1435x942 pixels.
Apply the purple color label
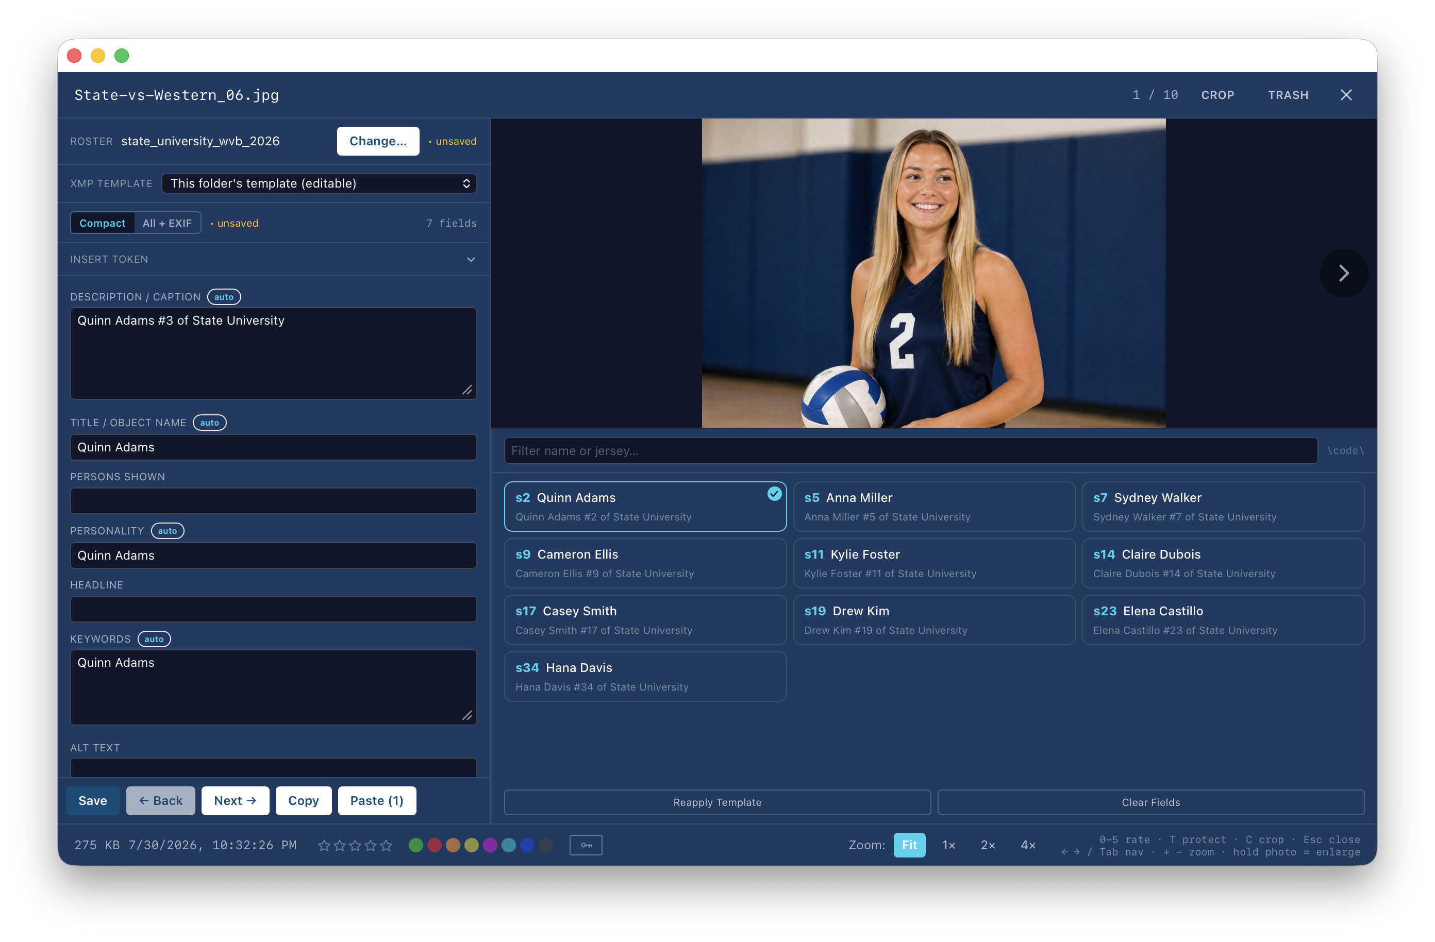click(x=490, y=845)
